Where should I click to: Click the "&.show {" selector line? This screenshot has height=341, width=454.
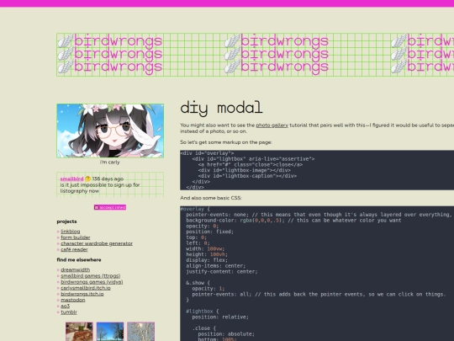pos(198,283)
